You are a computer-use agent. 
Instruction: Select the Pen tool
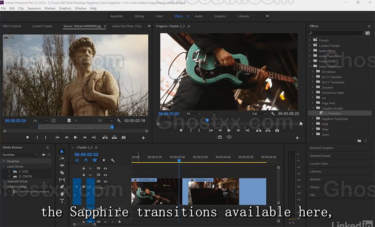point(62,187)
